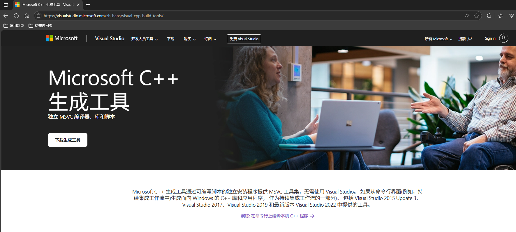Add this page to favorites with star icon

pyautogui.click(x=476, y=16)
